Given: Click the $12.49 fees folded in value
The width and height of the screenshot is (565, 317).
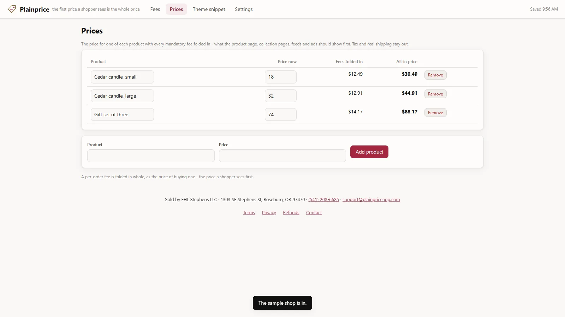Looking at the screenshot, I should 355,74.
